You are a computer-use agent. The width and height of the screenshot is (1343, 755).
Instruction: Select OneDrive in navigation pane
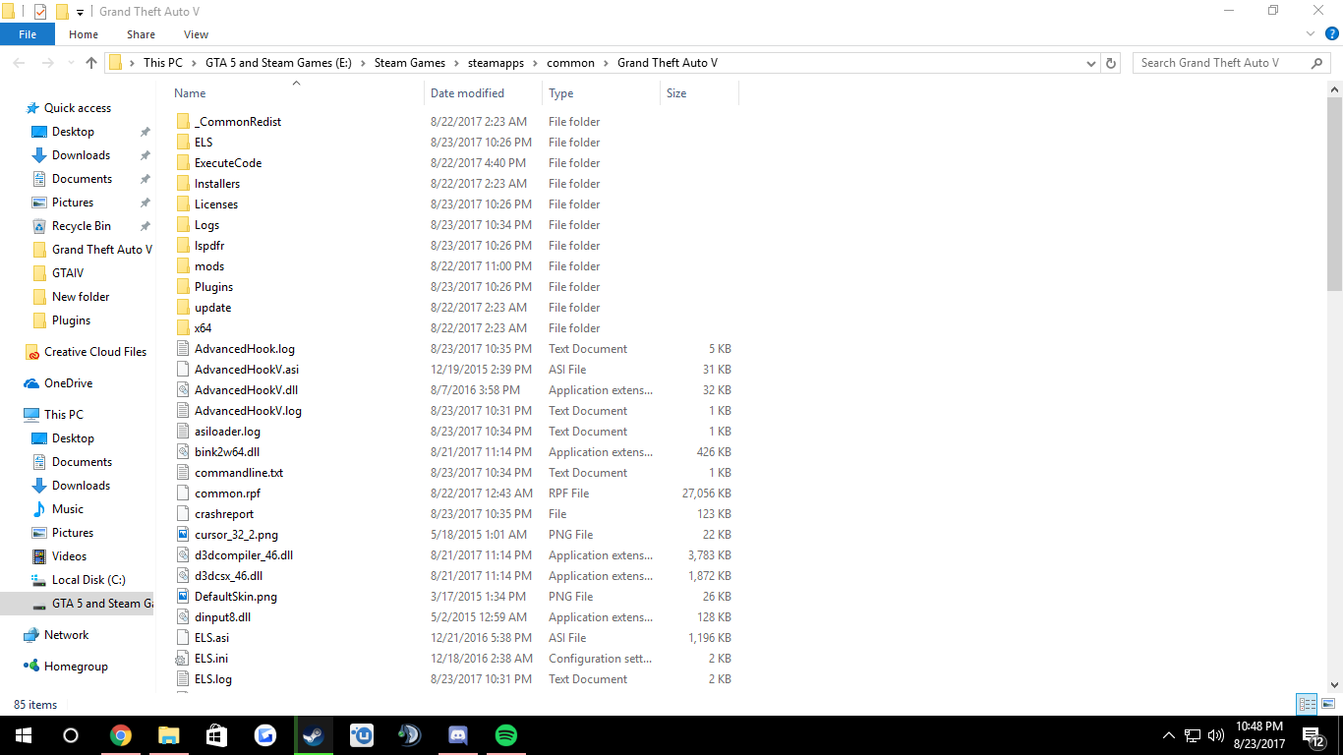(x=68, y=383)
